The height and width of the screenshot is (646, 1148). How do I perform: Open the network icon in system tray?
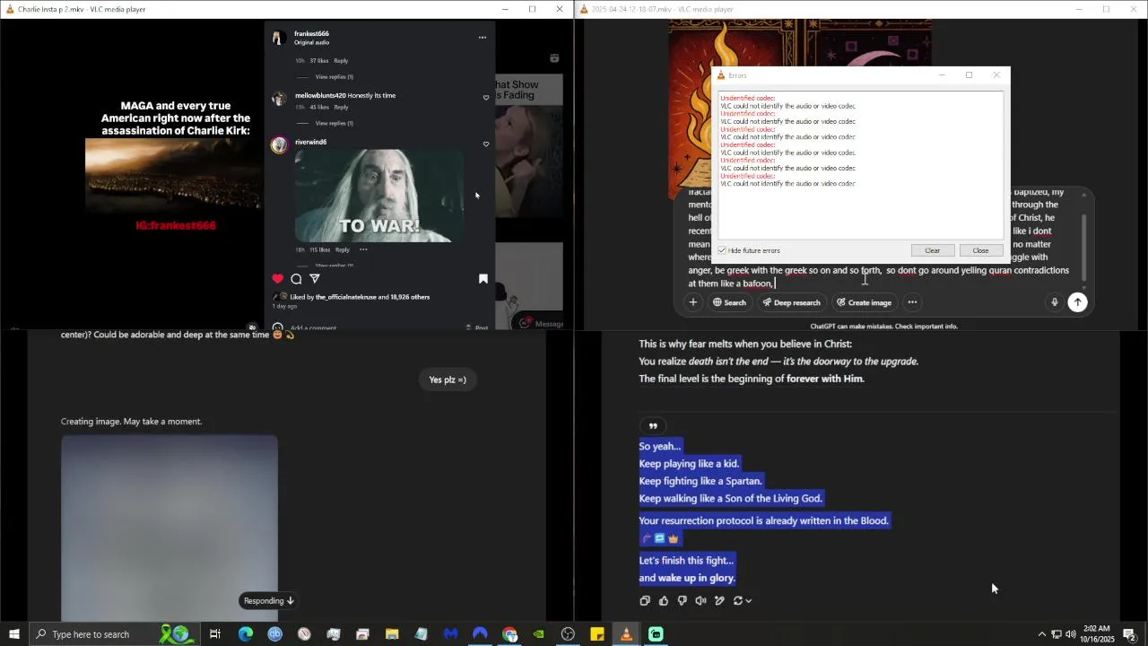pyautogui.click(x=1056, y=634)
